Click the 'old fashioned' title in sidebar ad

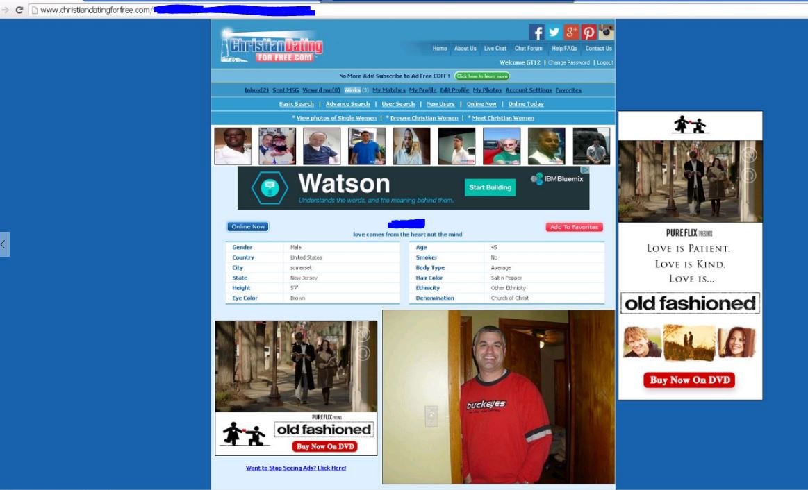point(690,303)
